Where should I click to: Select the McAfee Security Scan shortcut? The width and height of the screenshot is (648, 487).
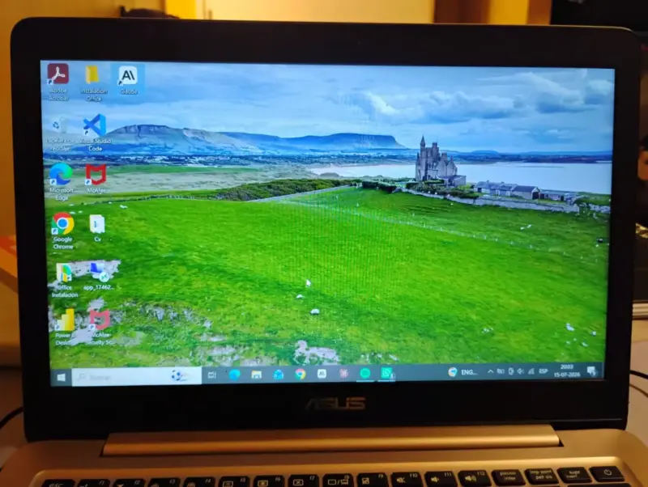99,328
